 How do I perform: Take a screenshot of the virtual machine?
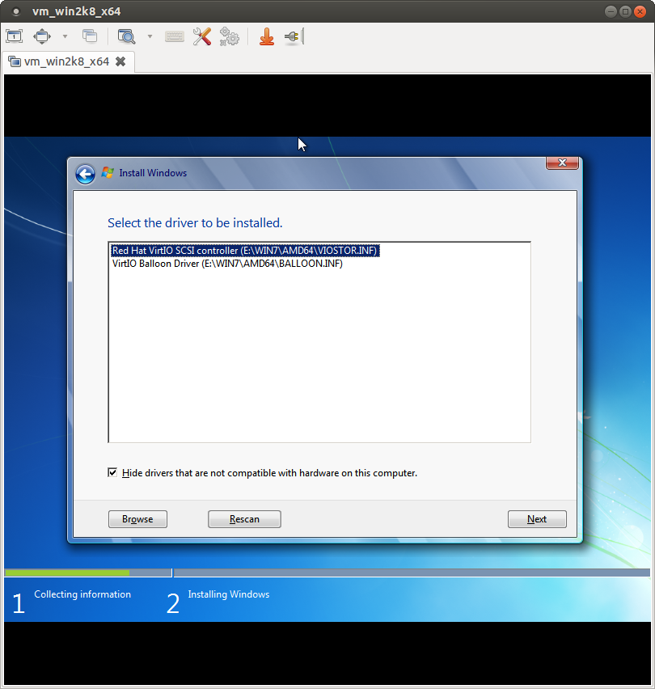pyautogui.click(x=14, y=36)
